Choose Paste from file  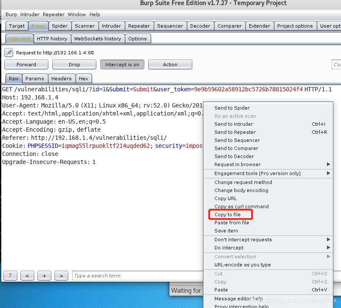[268, 223]
